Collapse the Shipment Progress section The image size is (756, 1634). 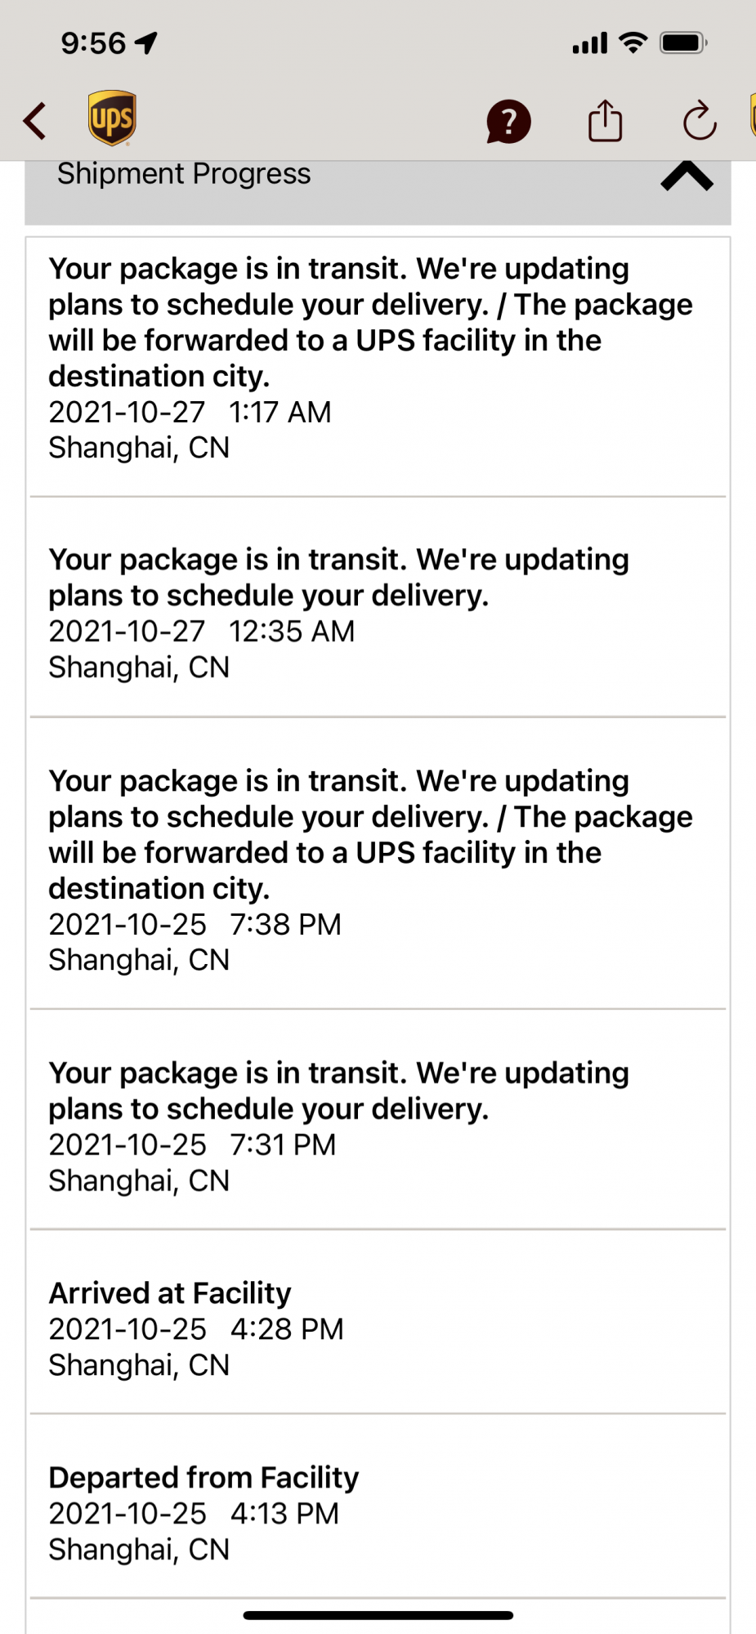687,176
